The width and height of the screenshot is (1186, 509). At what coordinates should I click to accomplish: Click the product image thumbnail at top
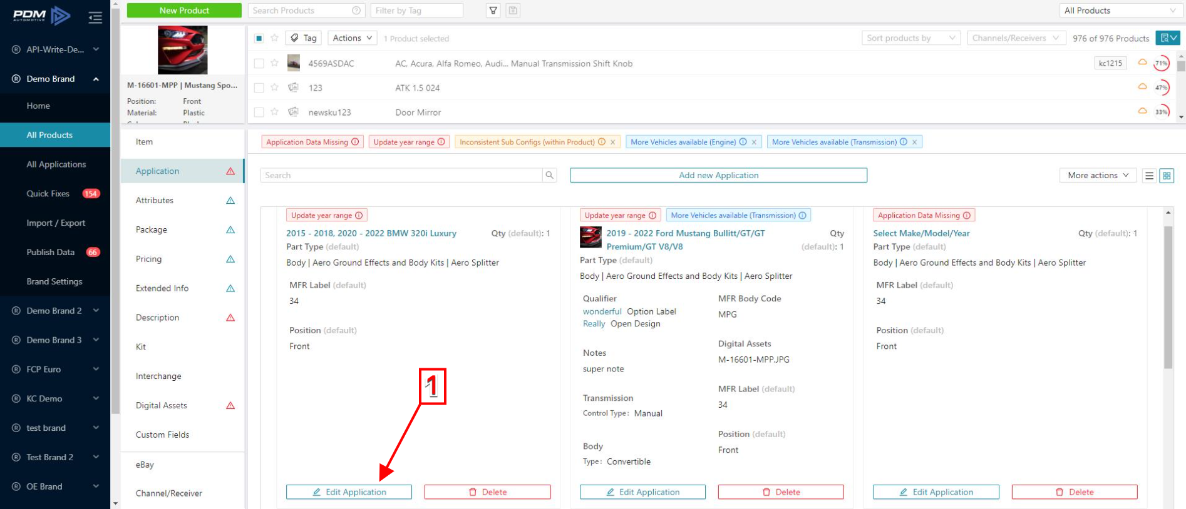(182, 50)
